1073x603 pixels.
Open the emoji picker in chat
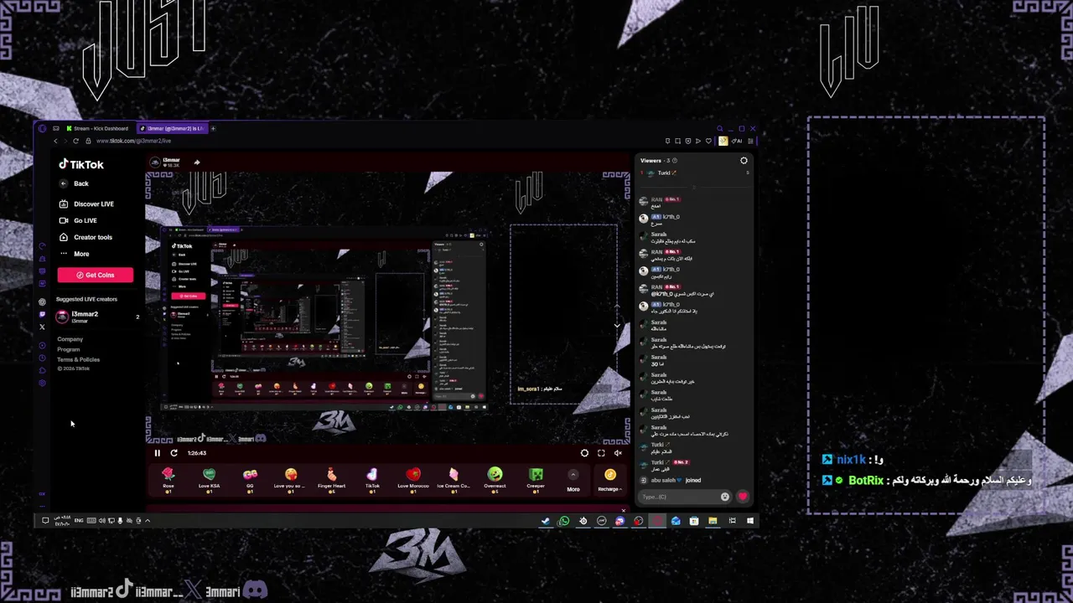pyautogui.click(x=725, y=497)
